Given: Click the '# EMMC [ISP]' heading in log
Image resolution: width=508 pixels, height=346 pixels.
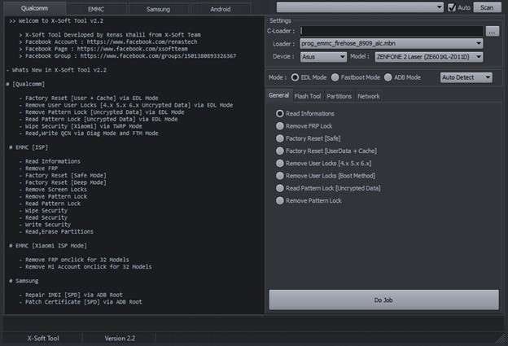Looking at the screenshot, I should (x=28, y=147).
